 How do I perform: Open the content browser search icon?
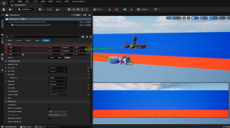[10, 9]
